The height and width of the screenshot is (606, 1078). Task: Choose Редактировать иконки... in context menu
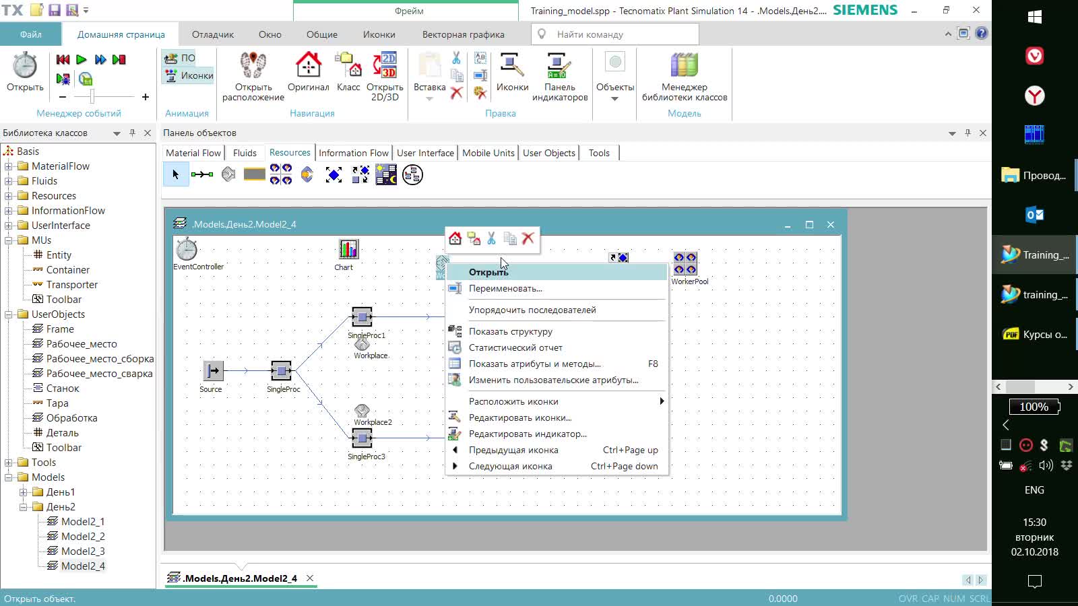coord(557,417)
